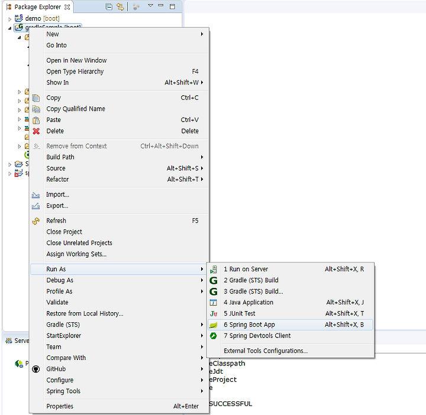Minimize the Package Explorer view

pyautogui.click(x=161, y=5)
